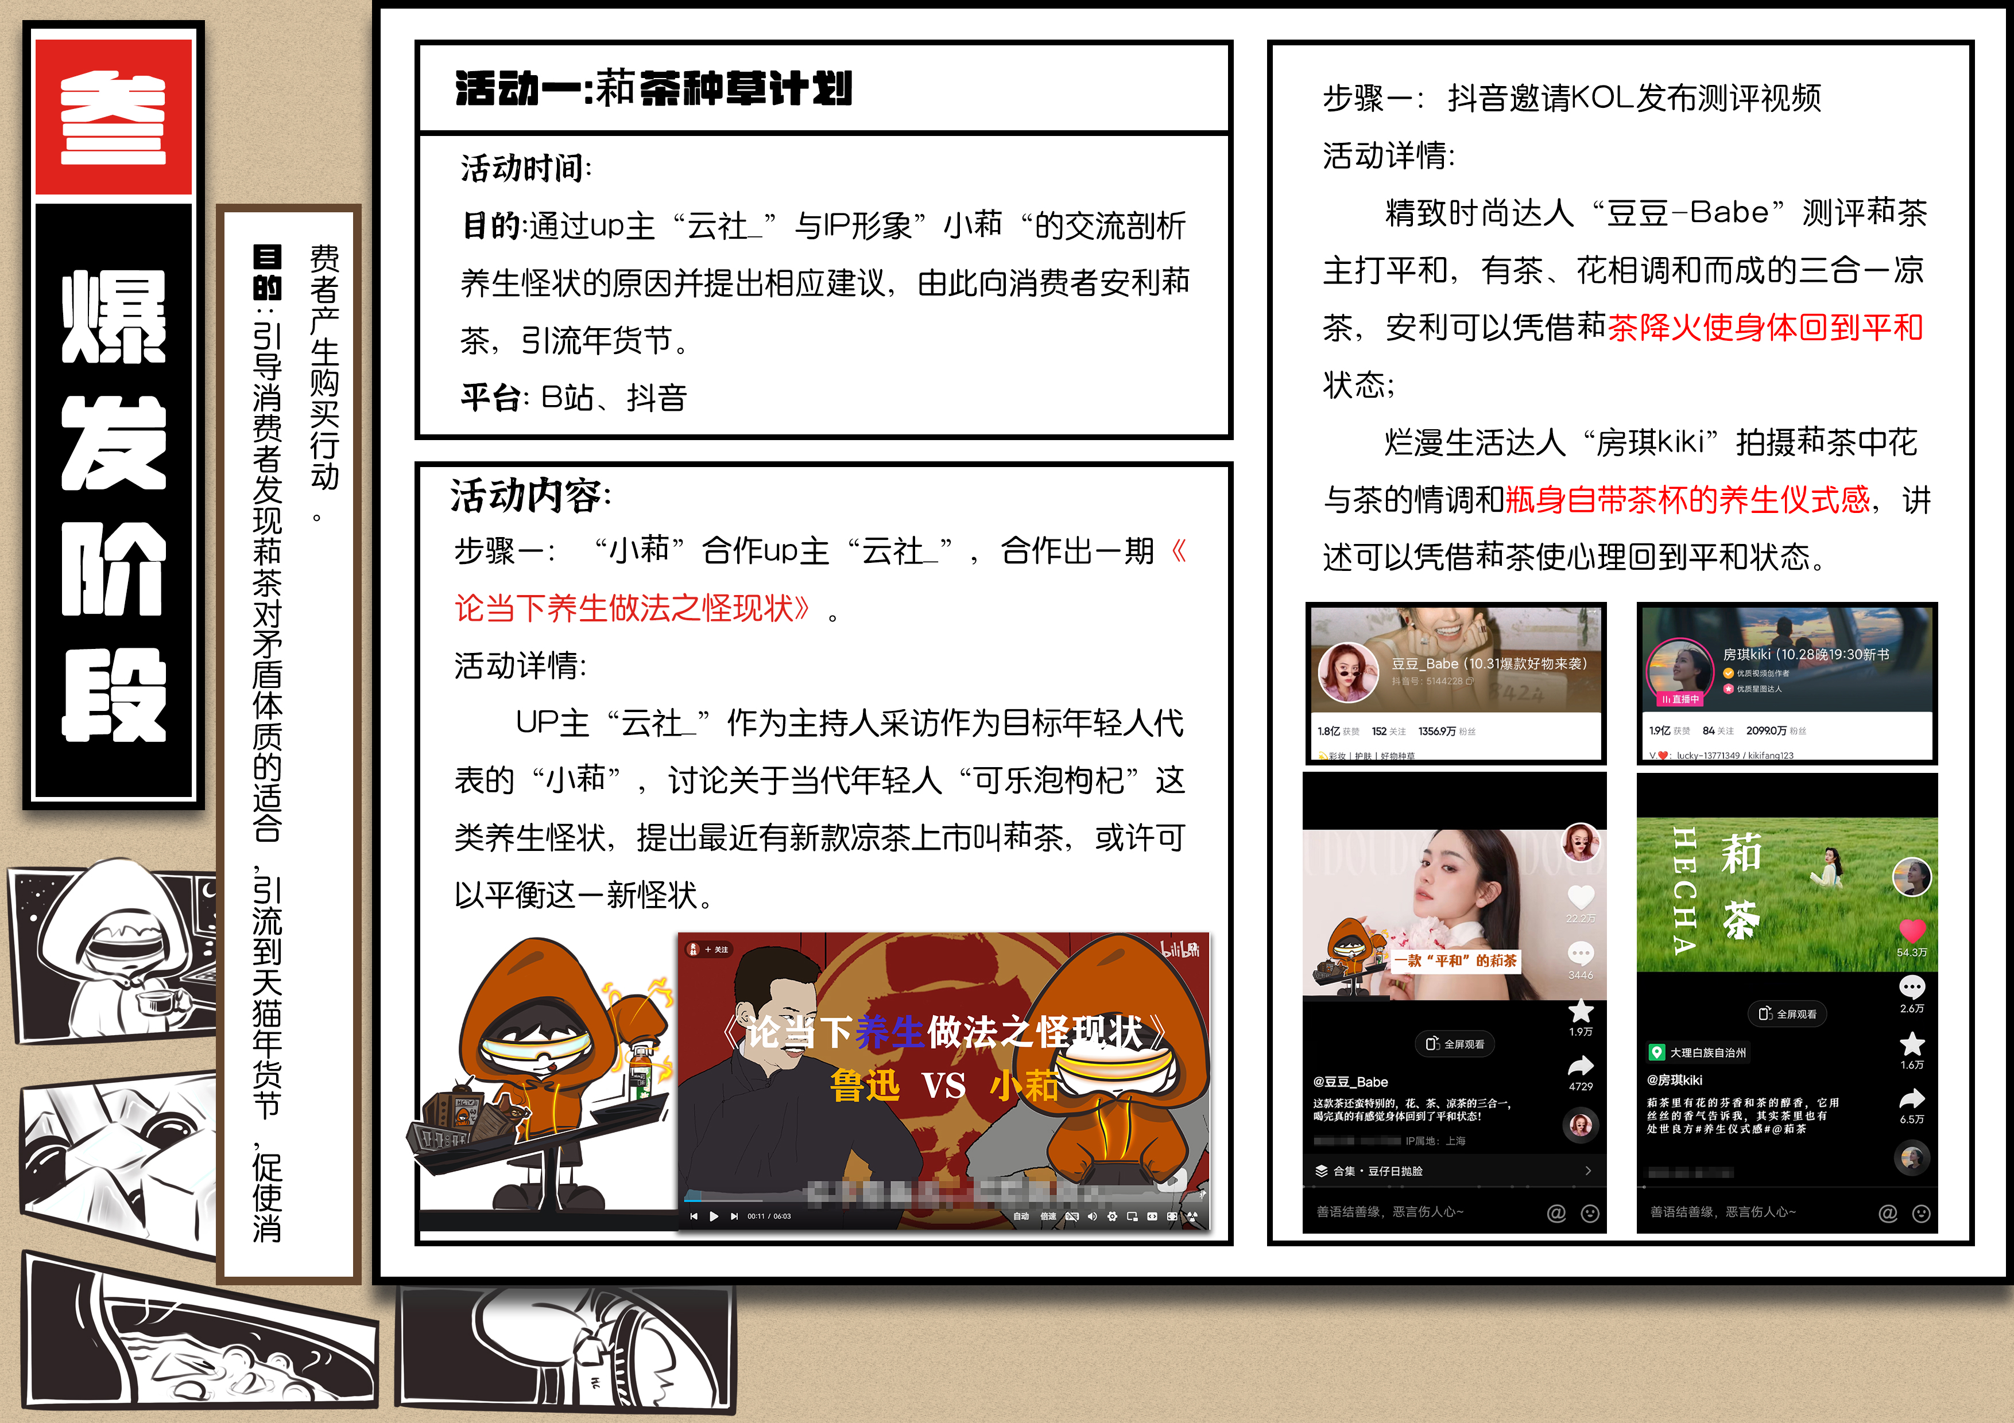
Task: Click 152 关注 on 豆豆_Babe profile
Action: coord(1389,731)
